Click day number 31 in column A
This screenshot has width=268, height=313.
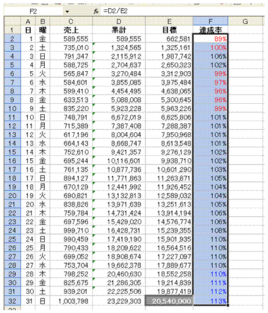pos(28,301)
